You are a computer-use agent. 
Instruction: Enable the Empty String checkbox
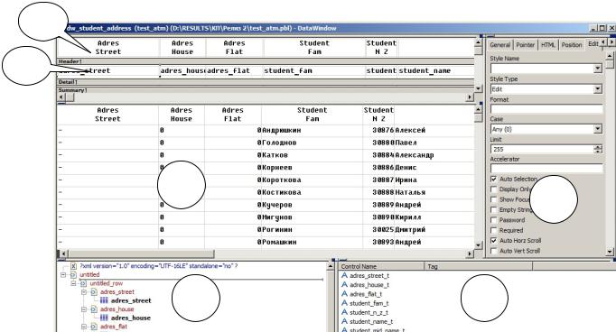click(494, 209)
